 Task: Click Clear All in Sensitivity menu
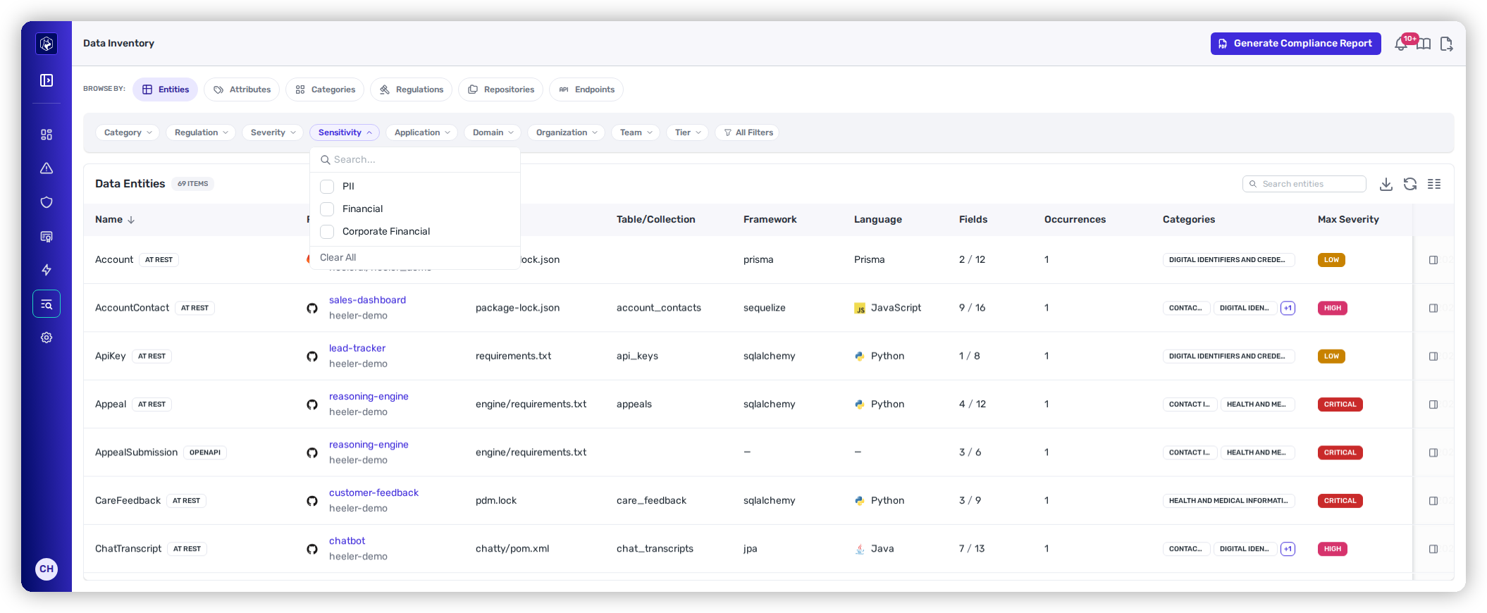point(338,258)
